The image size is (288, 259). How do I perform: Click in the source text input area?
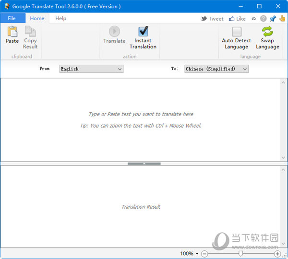141,120
